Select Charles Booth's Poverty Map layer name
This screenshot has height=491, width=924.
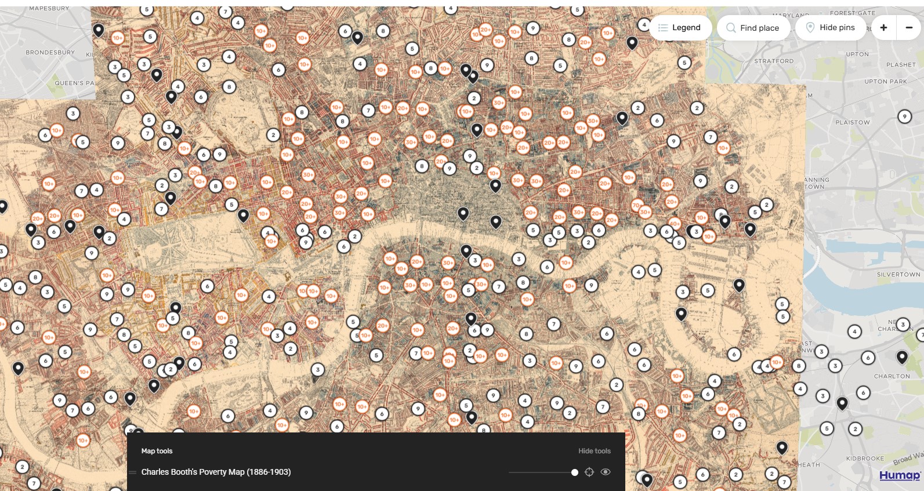point(216,472)
